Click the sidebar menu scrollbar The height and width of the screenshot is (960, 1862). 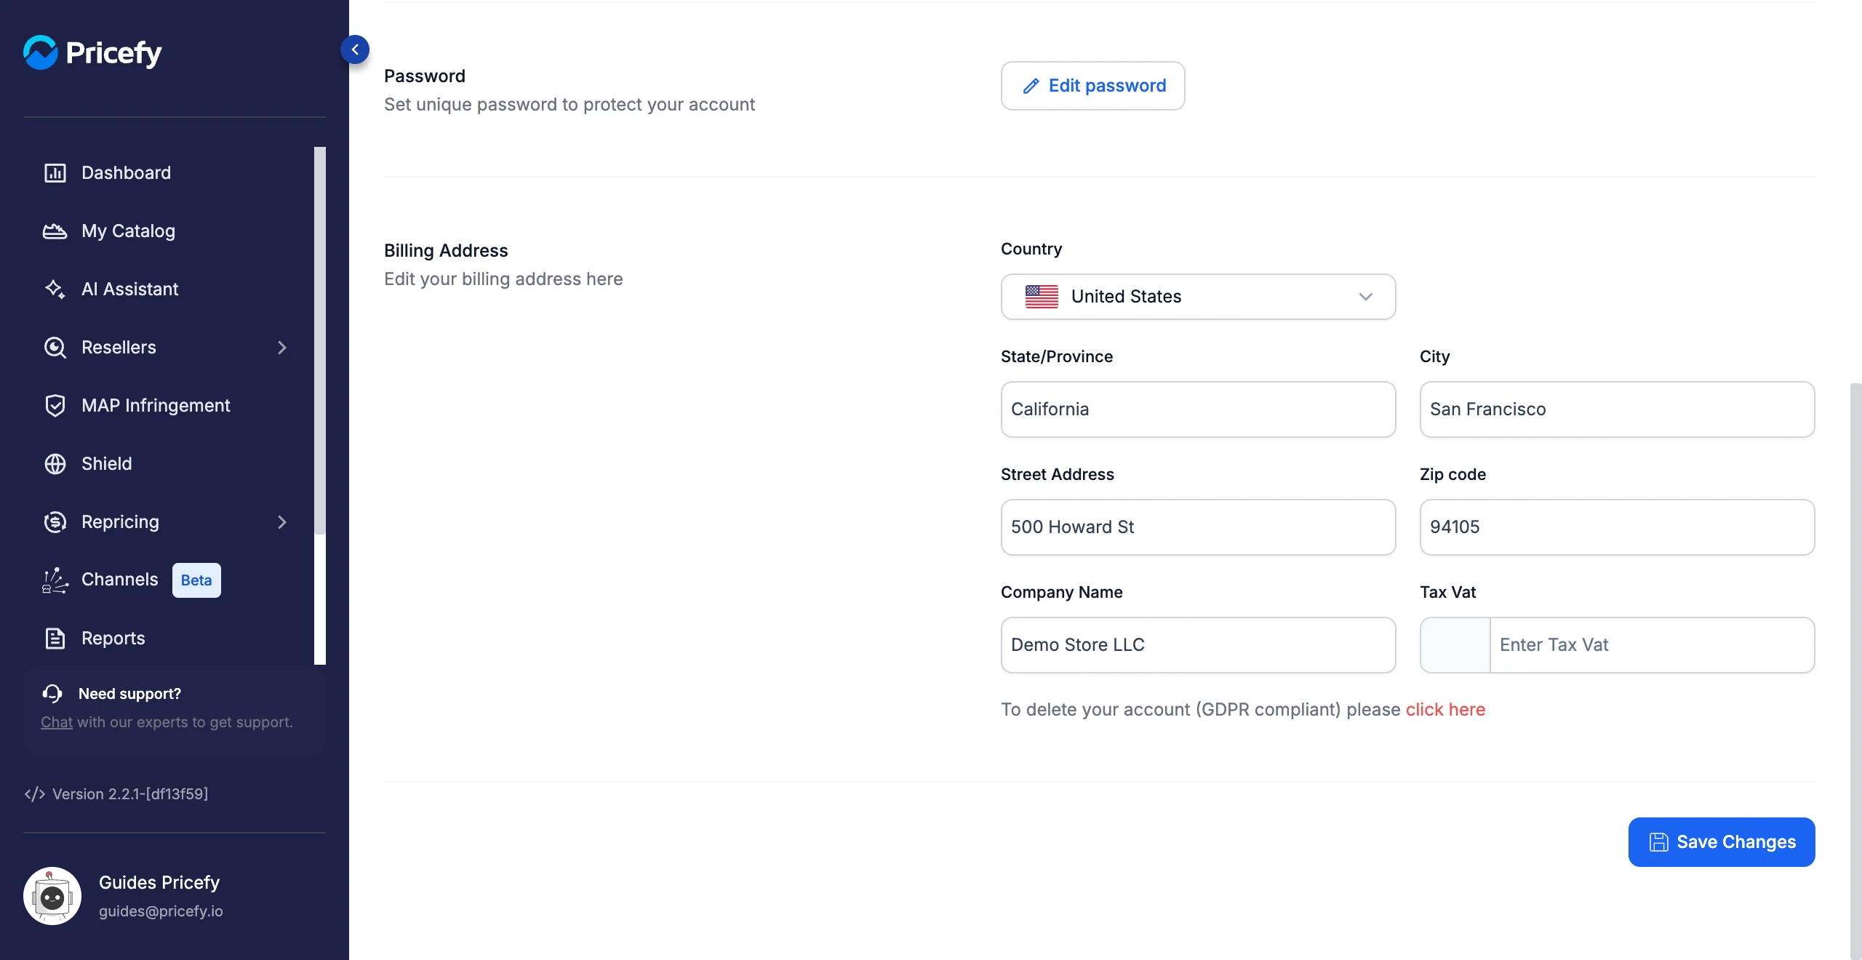coord(320,340)
